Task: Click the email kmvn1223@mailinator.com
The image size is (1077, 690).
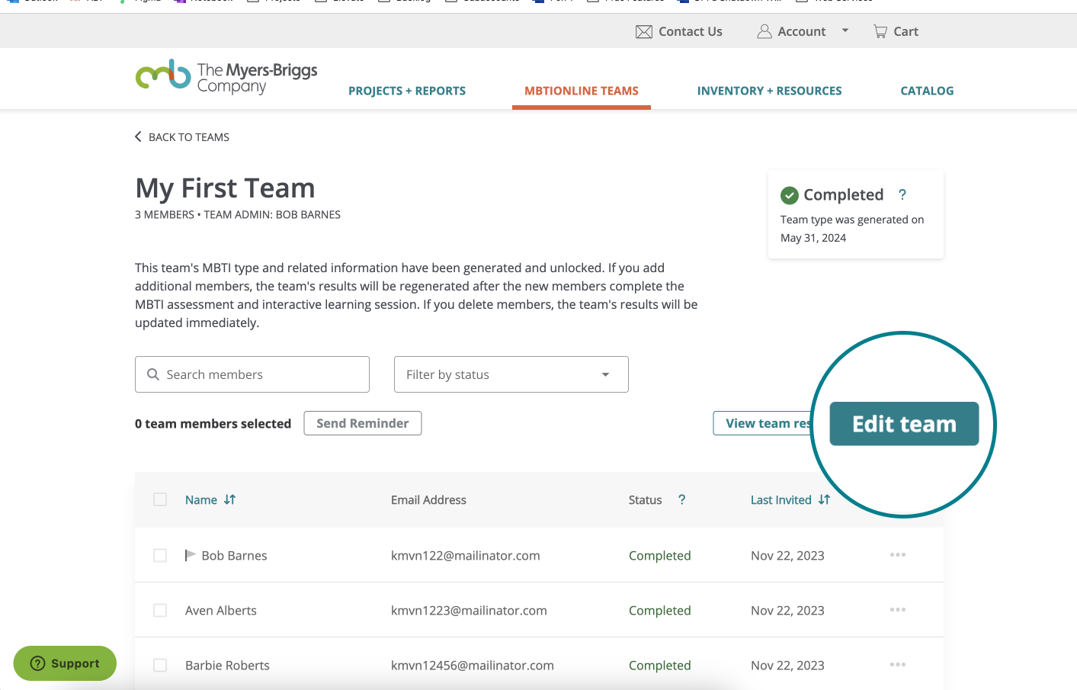Action: point(469,611)
